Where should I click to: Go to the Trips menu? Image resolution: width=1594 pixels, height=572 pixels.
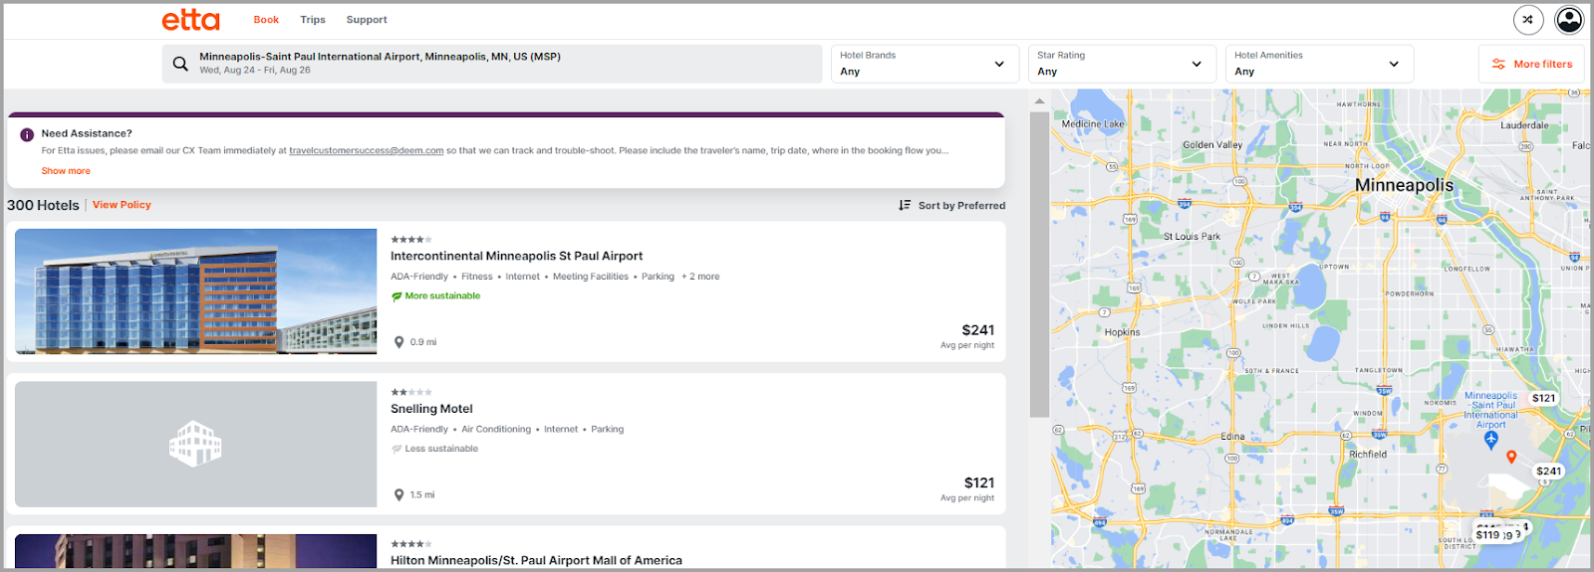click(313, 20)
